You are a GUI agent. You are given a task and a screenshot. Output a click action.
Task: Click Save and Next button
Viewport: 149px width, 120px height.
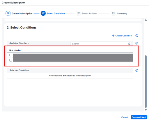coord(139,117)
